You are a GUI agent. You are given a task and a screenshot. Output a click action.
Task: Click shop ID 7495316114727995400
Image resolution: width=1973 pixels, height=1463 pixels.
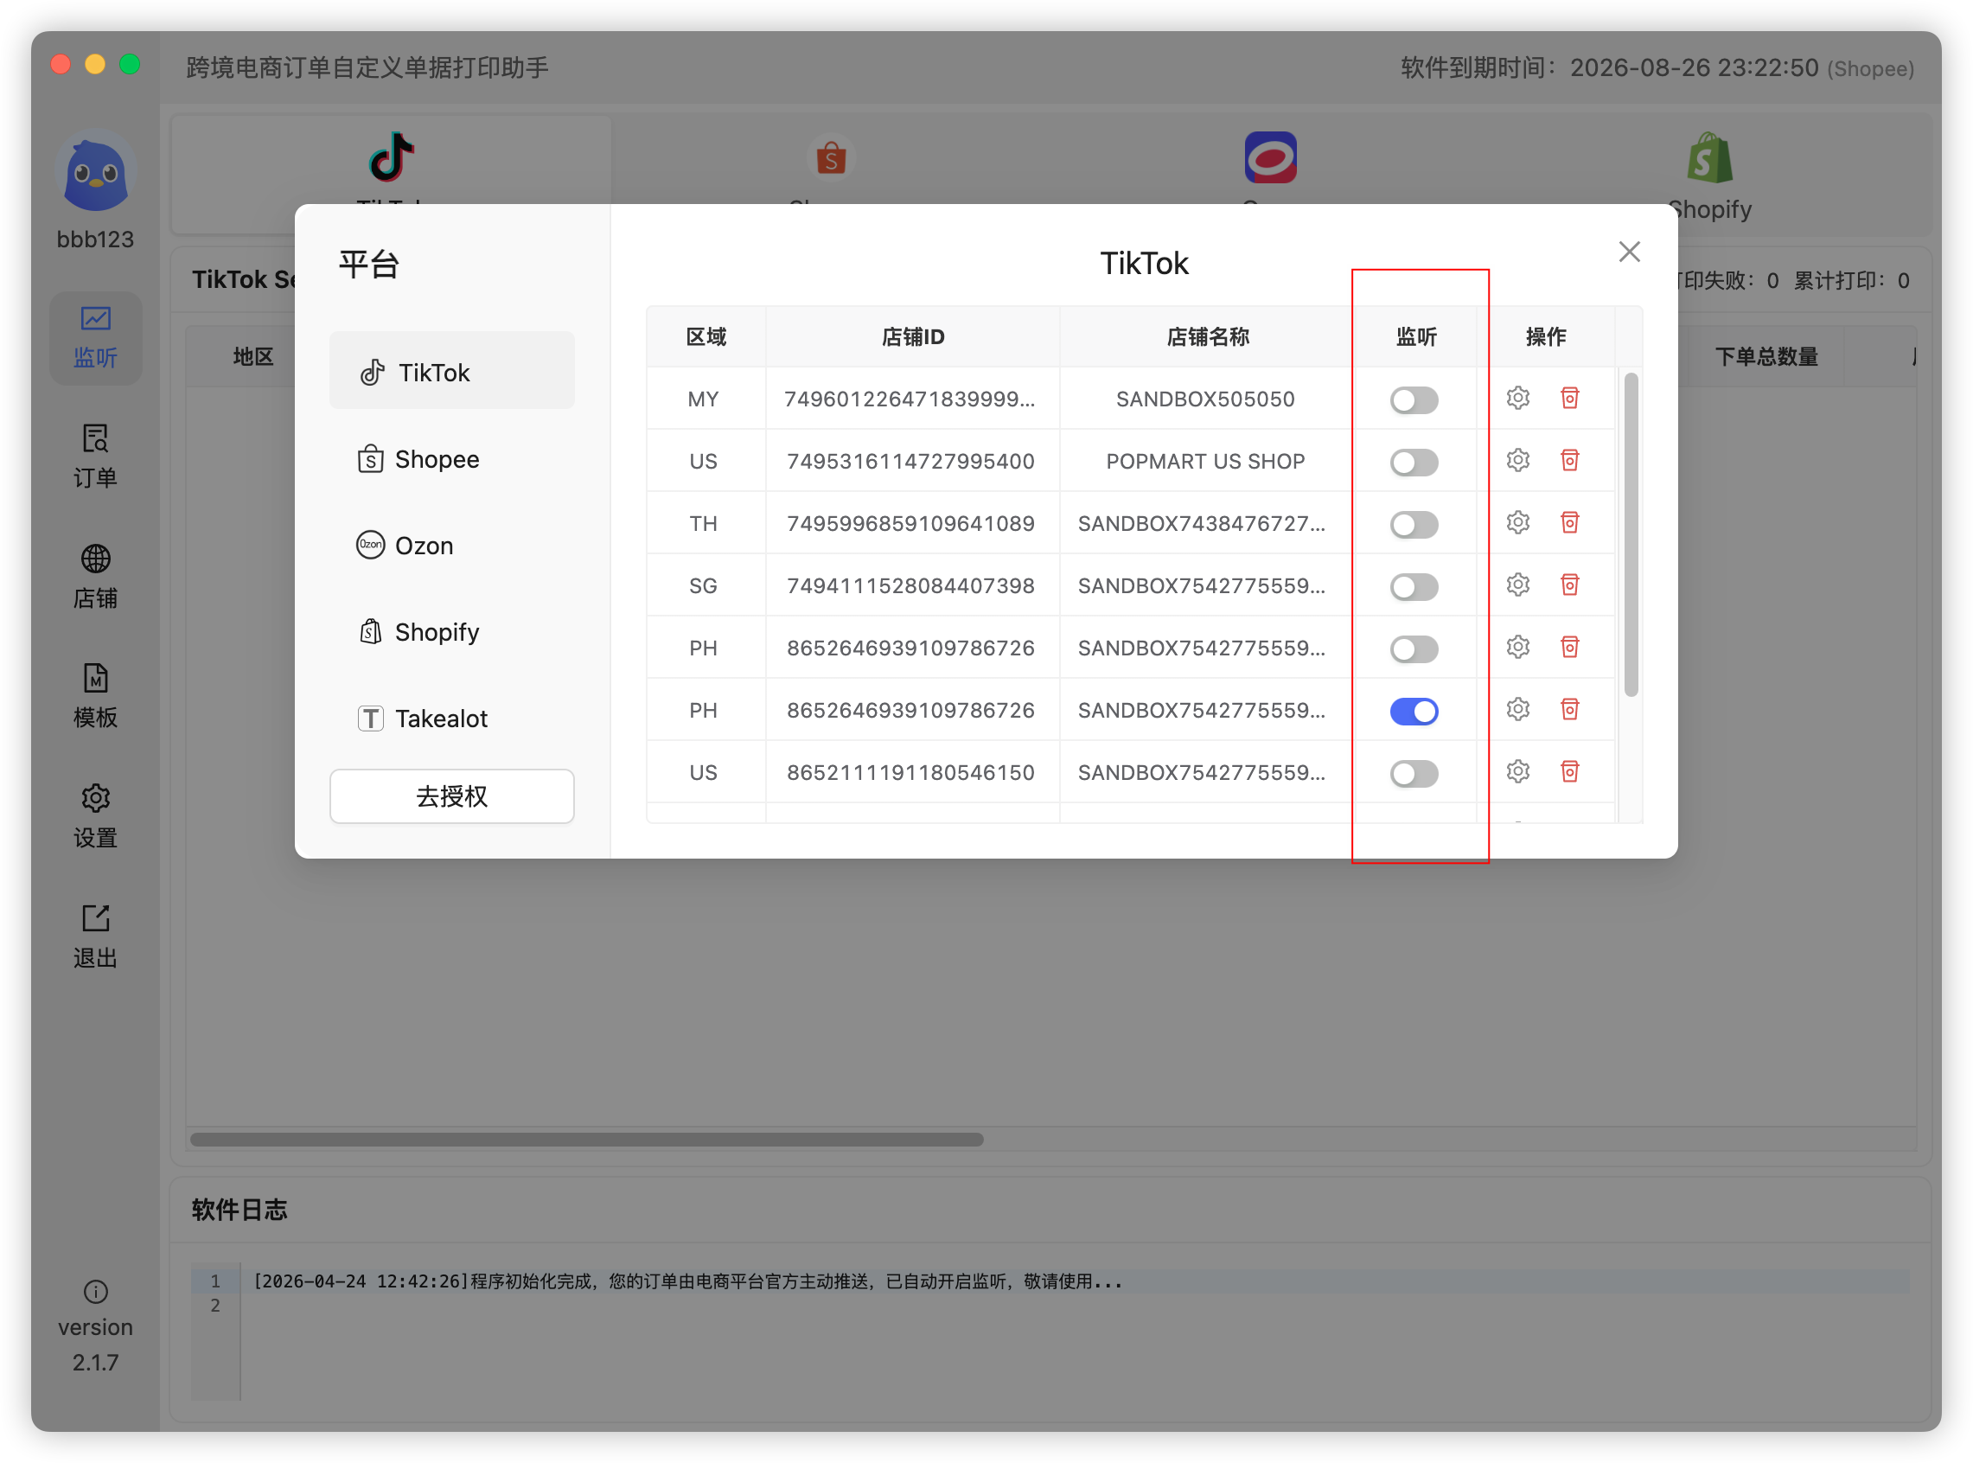pyautogui.click(x=910, y=462)
